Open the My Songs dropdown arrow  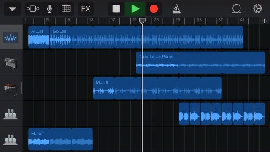tap(13, 9)
